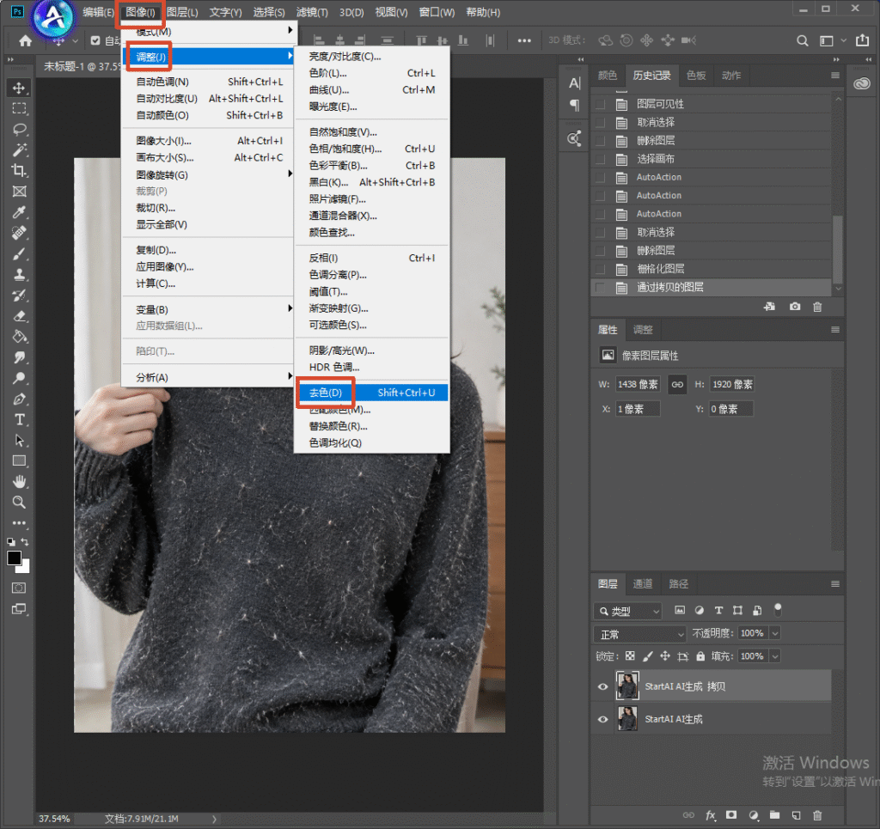
Task: Open the layer filter 类型 dropdown
Action: (x=627, y=611)
